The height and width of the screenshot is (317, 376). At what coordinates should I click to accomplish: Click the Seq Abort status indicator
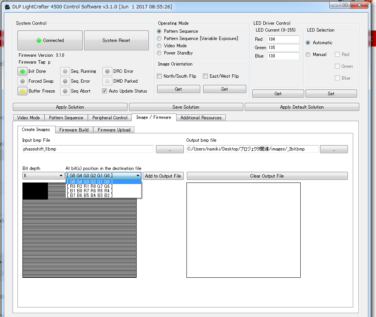[65, 91]
